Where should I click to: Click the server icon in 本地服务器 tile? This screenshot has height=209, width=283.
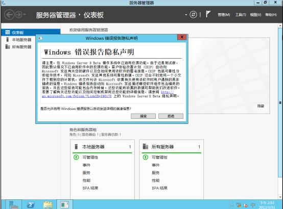(76, 146)
